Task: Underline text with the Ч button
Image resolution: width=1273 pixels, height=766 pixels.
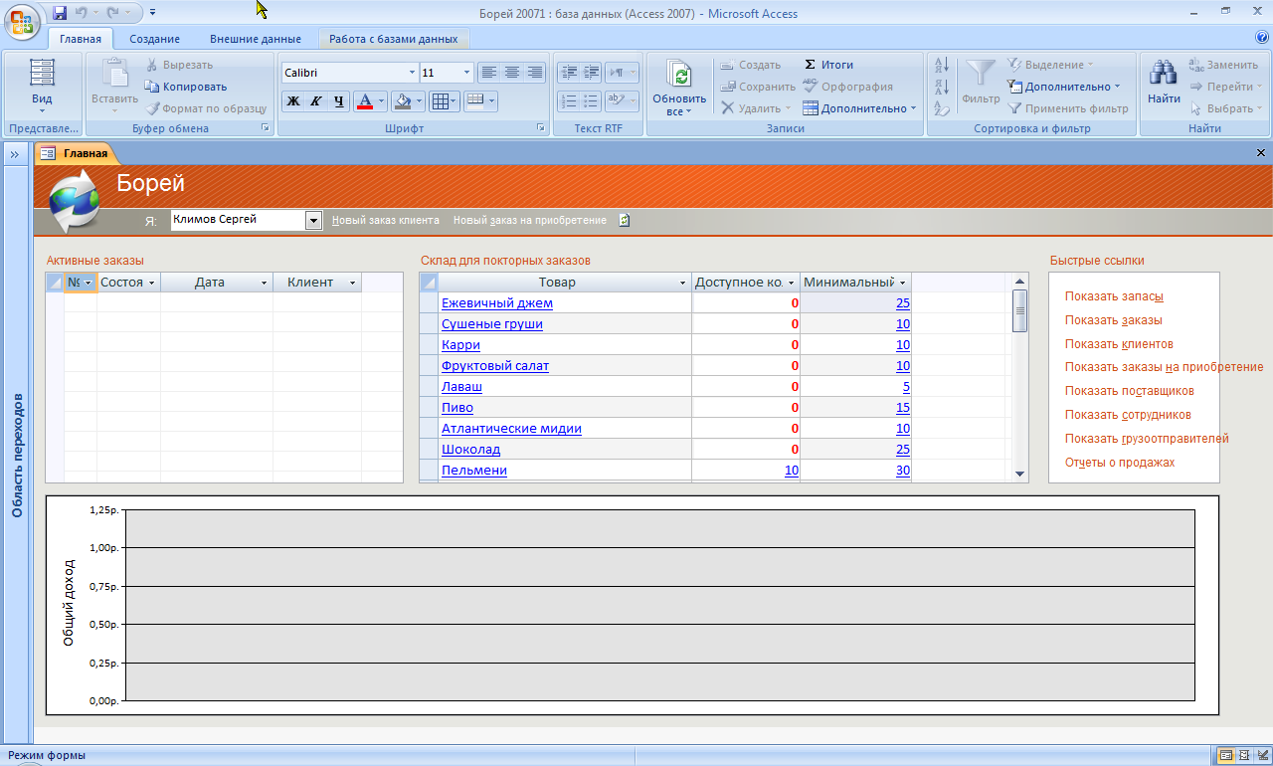Action: (339, 100)
